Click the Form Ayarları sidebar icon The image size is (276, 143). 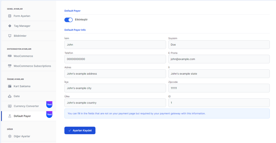[10, 16]
